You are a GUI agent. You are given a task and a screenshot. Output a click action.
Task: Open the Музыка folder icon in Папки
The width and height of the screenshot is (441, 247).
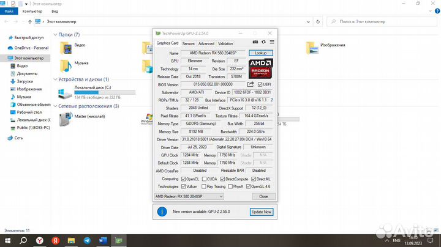pos(66,65)
